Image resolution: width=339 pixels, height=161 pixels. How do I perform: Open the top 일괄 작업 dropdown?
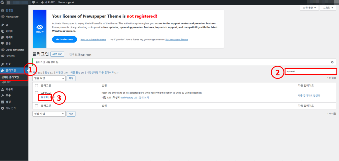pyautogui.click(x=49, y=78)
